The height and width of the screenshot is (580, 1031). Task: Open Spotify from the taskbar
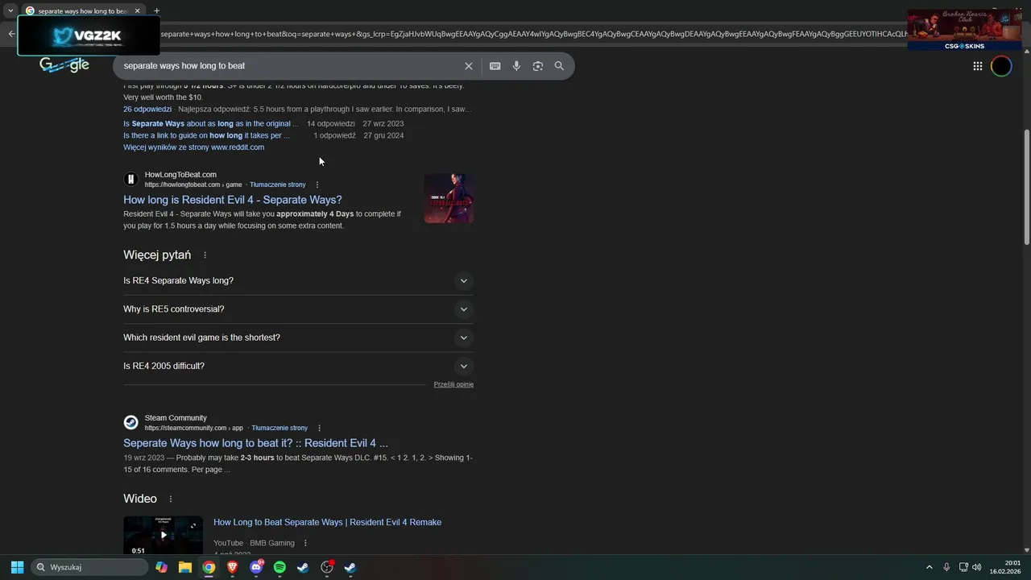(x=279, y=567)
